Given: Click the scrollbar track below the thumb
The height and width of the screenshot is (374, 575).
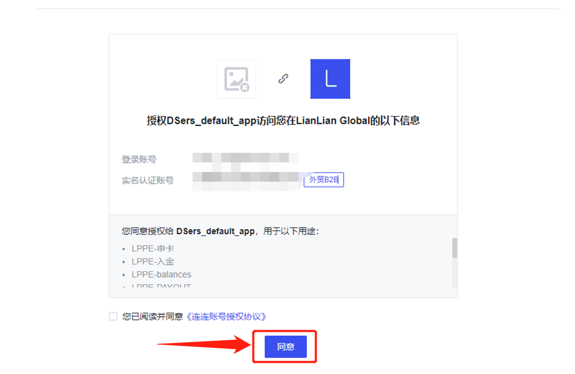Looking at the screenshot, I should point(455,272).
